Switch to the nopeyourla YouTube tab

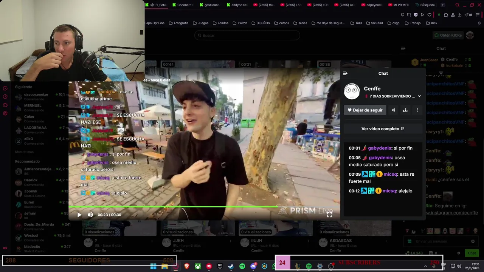click(x=372, y=5)
